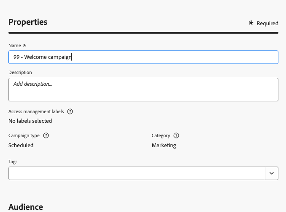Click the Required legend asterisk icon

tap(251, 23)
